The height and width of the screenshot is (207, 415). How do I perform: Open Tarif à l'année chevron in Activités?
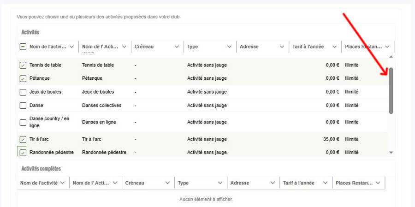[x=334, y=47]
